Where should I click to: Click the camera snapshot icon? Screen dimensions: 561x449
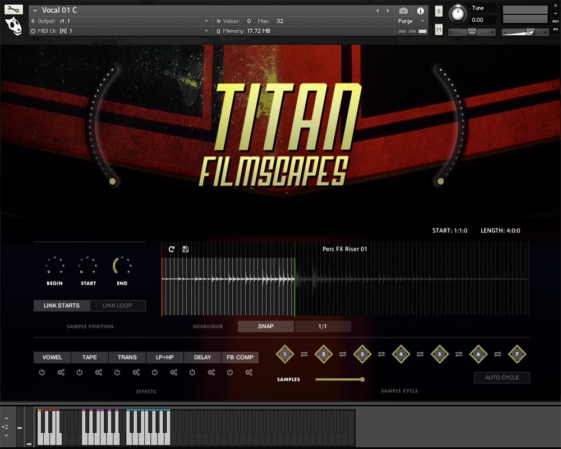click(403, 11)
